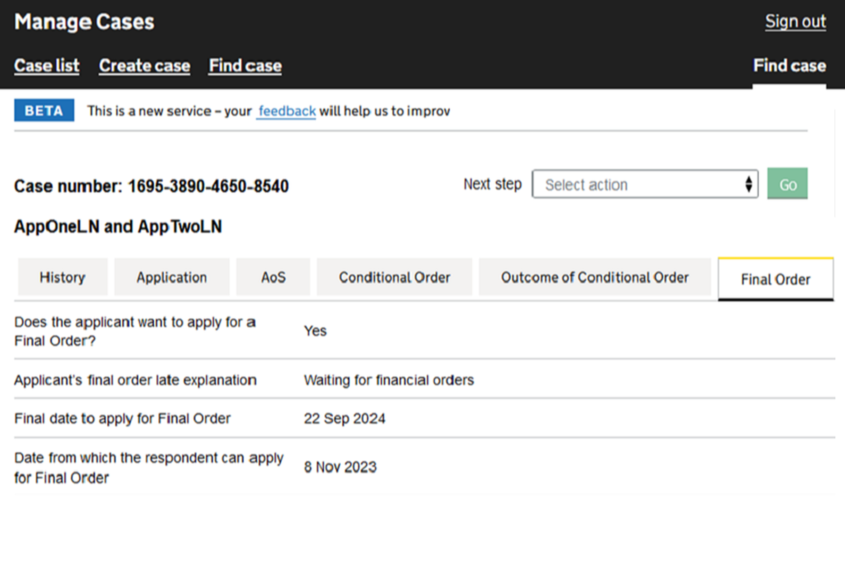Click the Manage Cases header title

pyautogui.click(x=84, y=22)
